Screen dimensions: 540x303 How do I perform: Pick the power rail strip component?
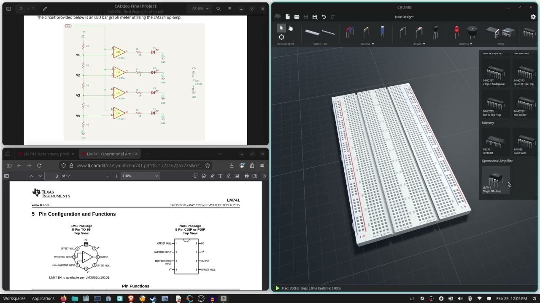[328, 32]
